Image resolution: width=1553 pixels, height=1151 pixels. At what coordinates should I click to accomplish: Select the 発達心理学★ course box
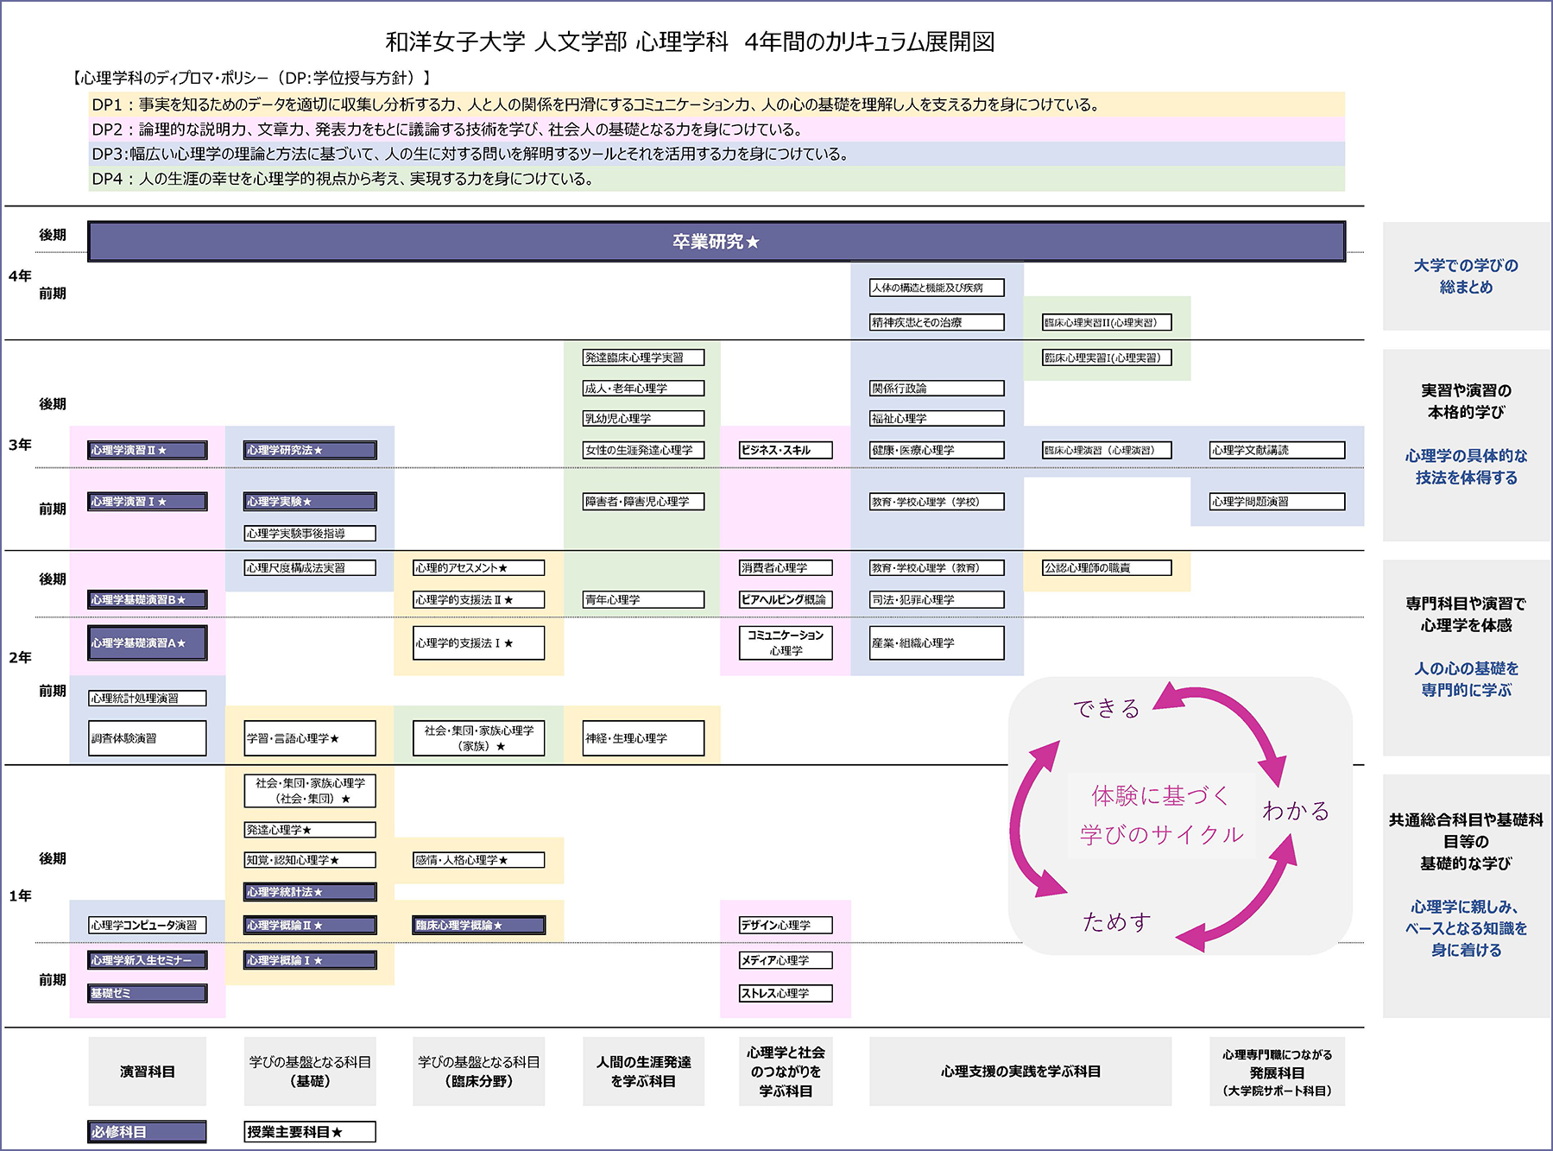click(310, 830)
